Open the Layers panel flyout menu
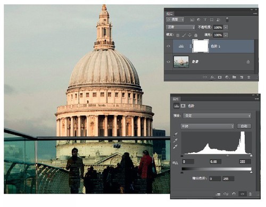Screen dimensions: 266x207 pos(255,13)
